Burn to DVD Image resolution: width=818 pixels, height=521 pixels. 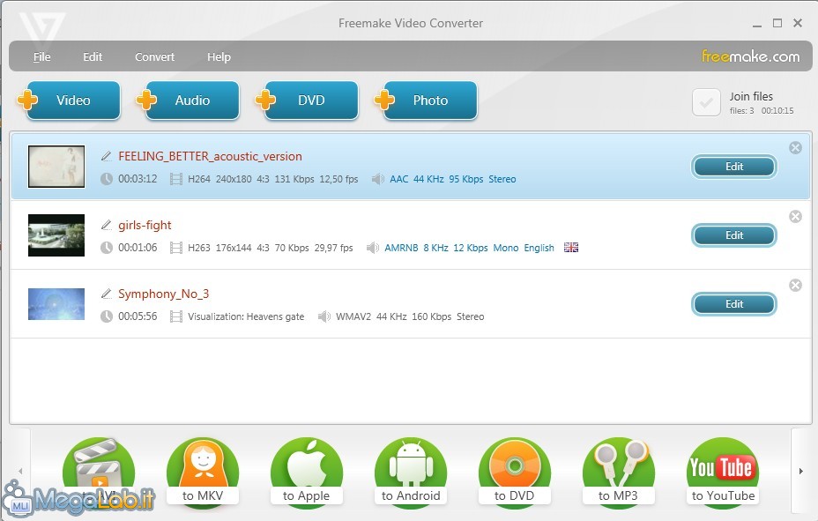tap(515, 472)
